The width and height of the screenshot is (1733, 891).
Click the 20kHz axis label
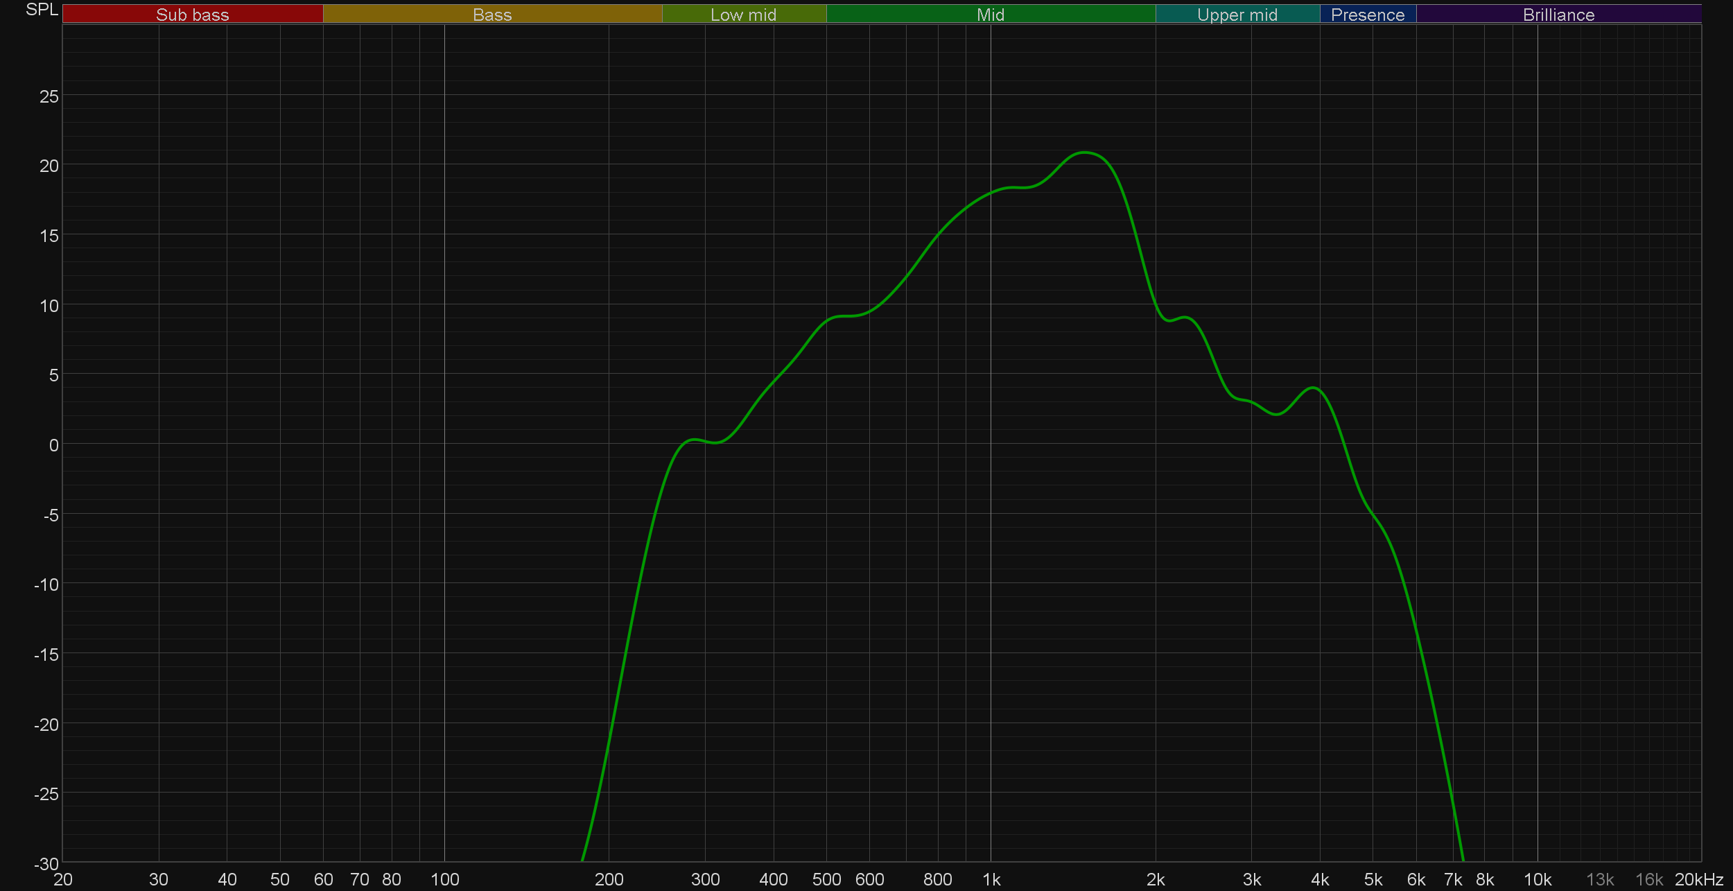[x=1698, y=879]
